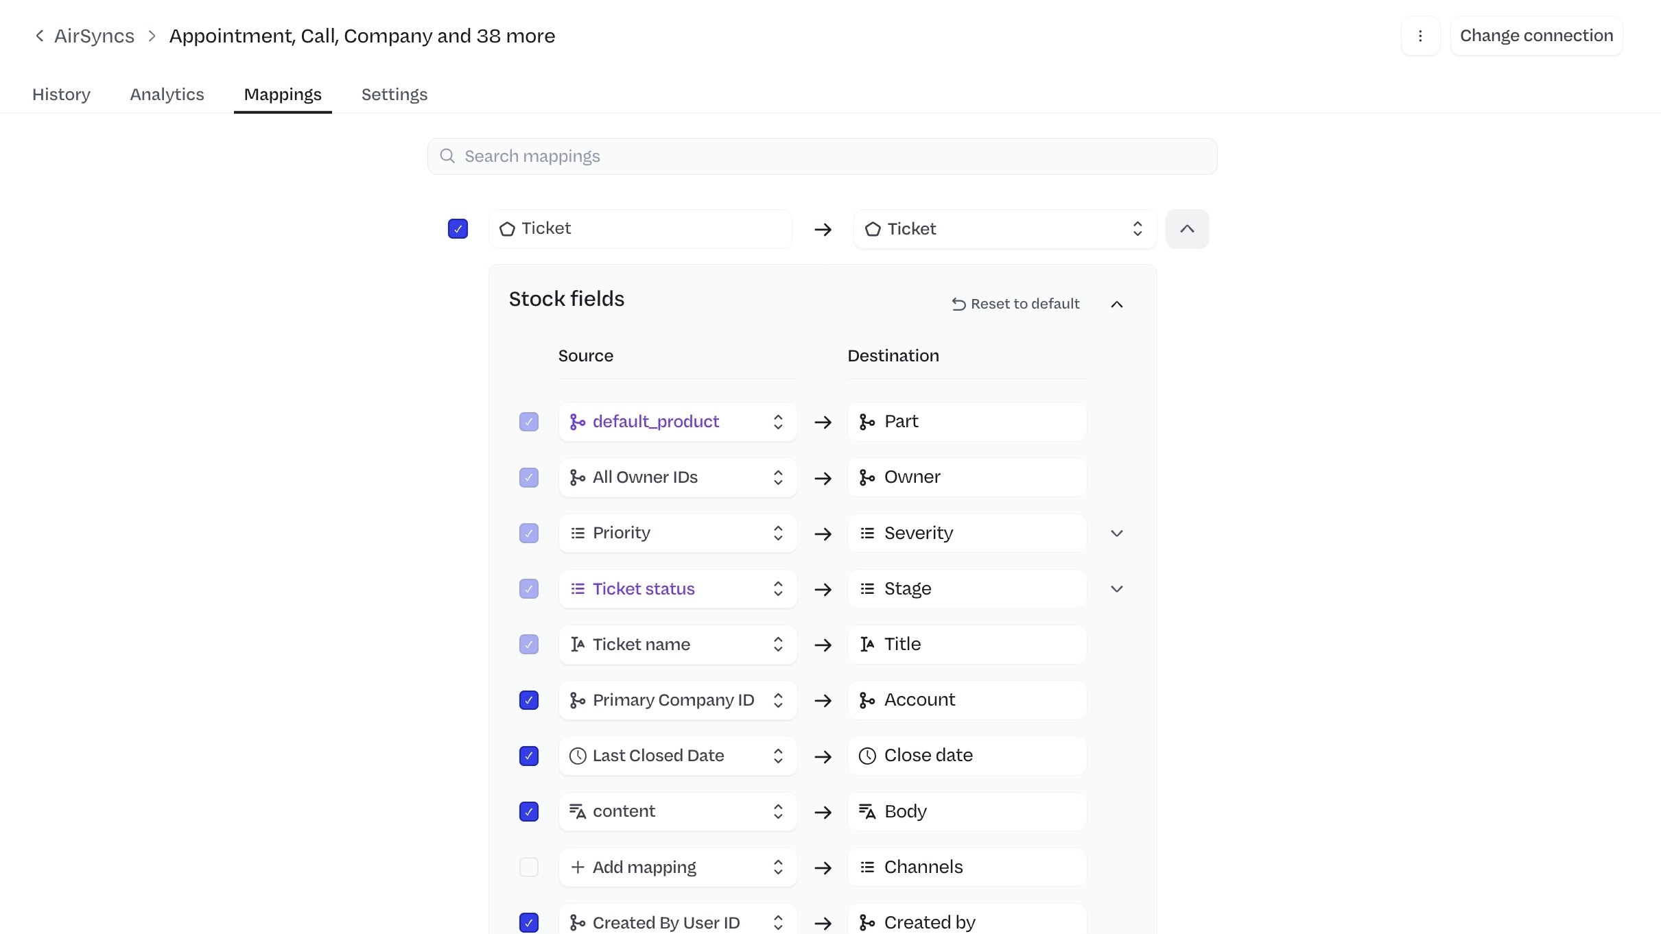Click the clock icon on Close date
Screen dimensions: 1661x934
tap(867, 756)
